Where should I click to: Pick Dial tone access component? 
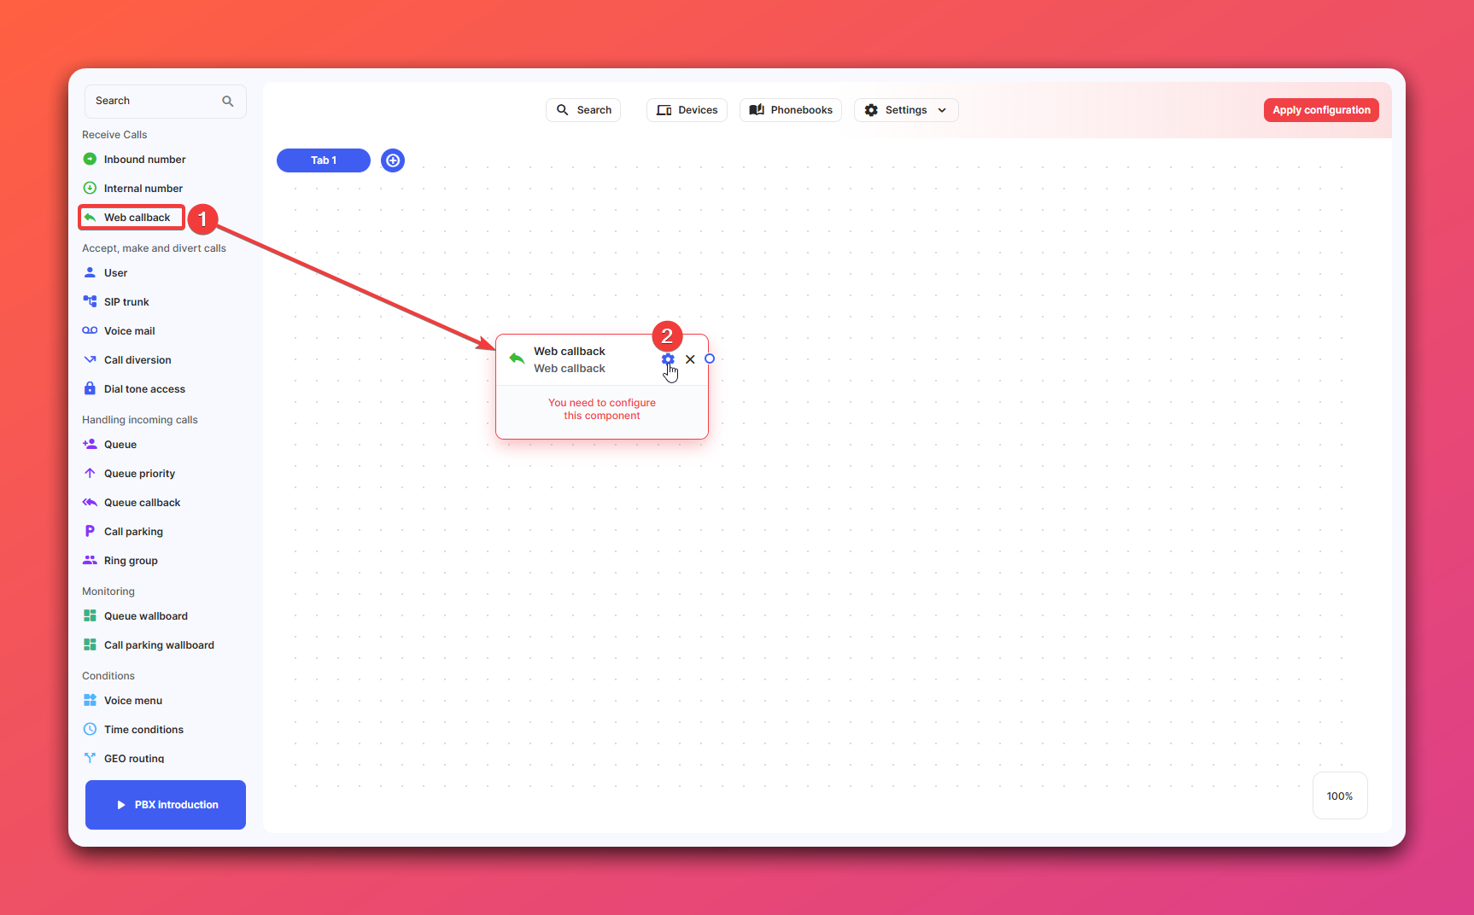pyautogui.click(x=143, y=389)
